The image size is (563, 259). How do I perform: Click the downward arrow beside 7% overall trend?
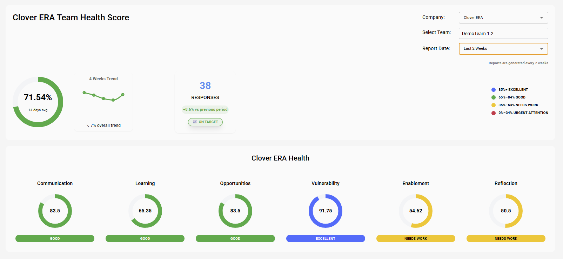(88, 125)
